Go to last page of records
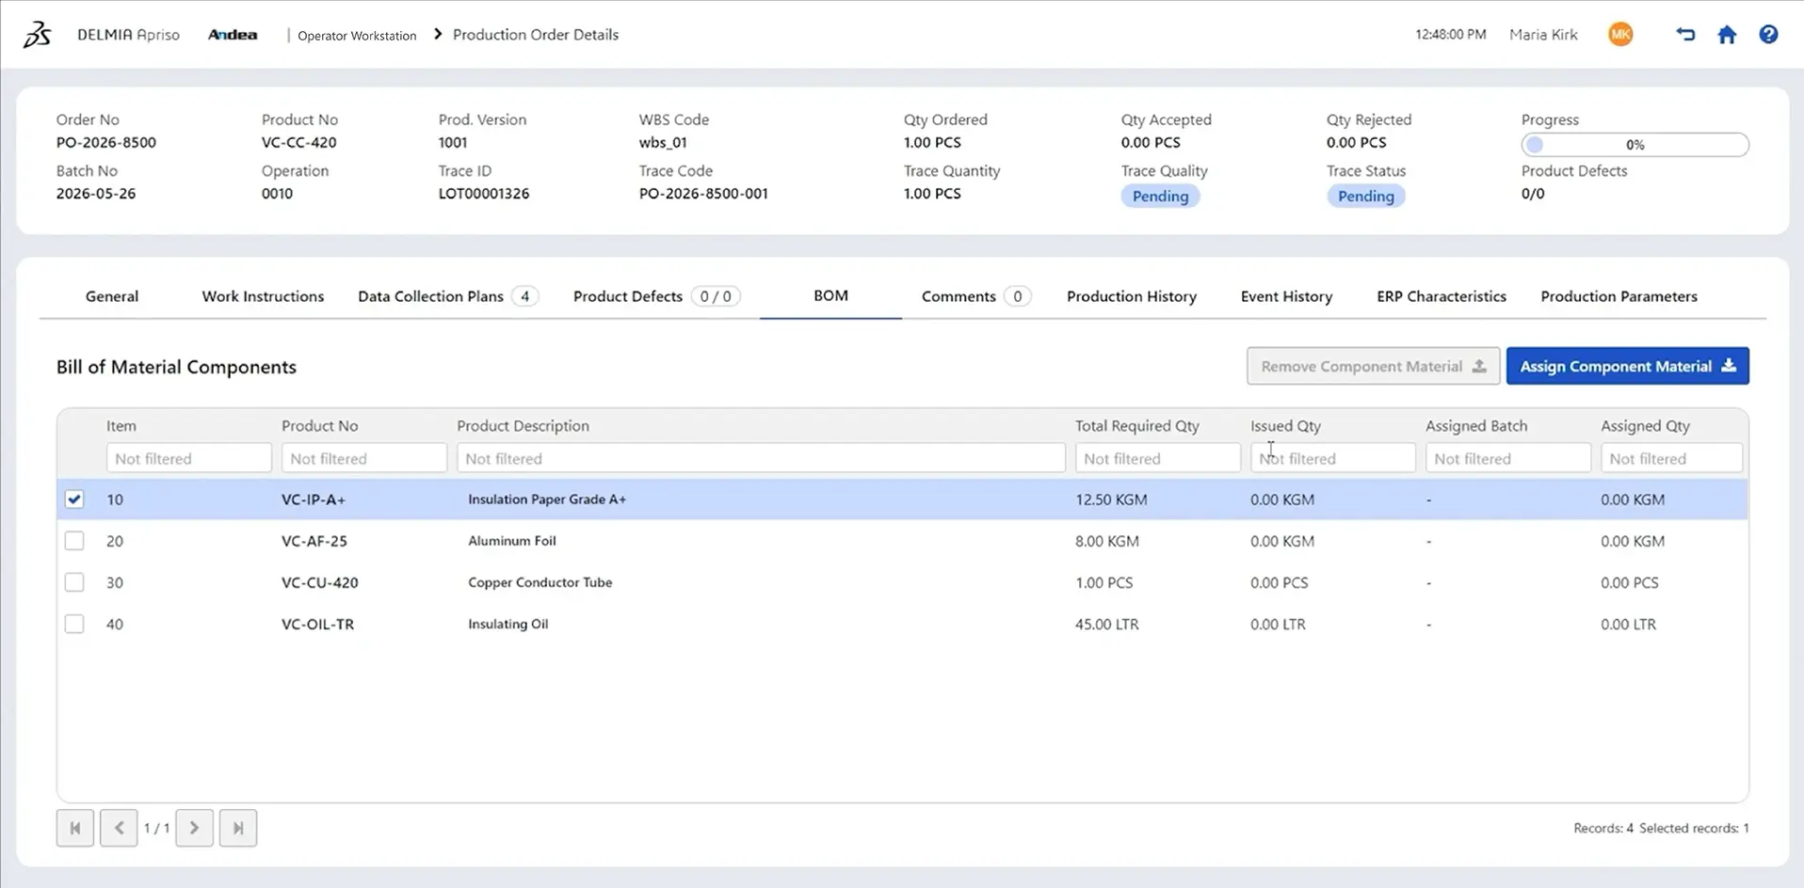 point(238,828)
